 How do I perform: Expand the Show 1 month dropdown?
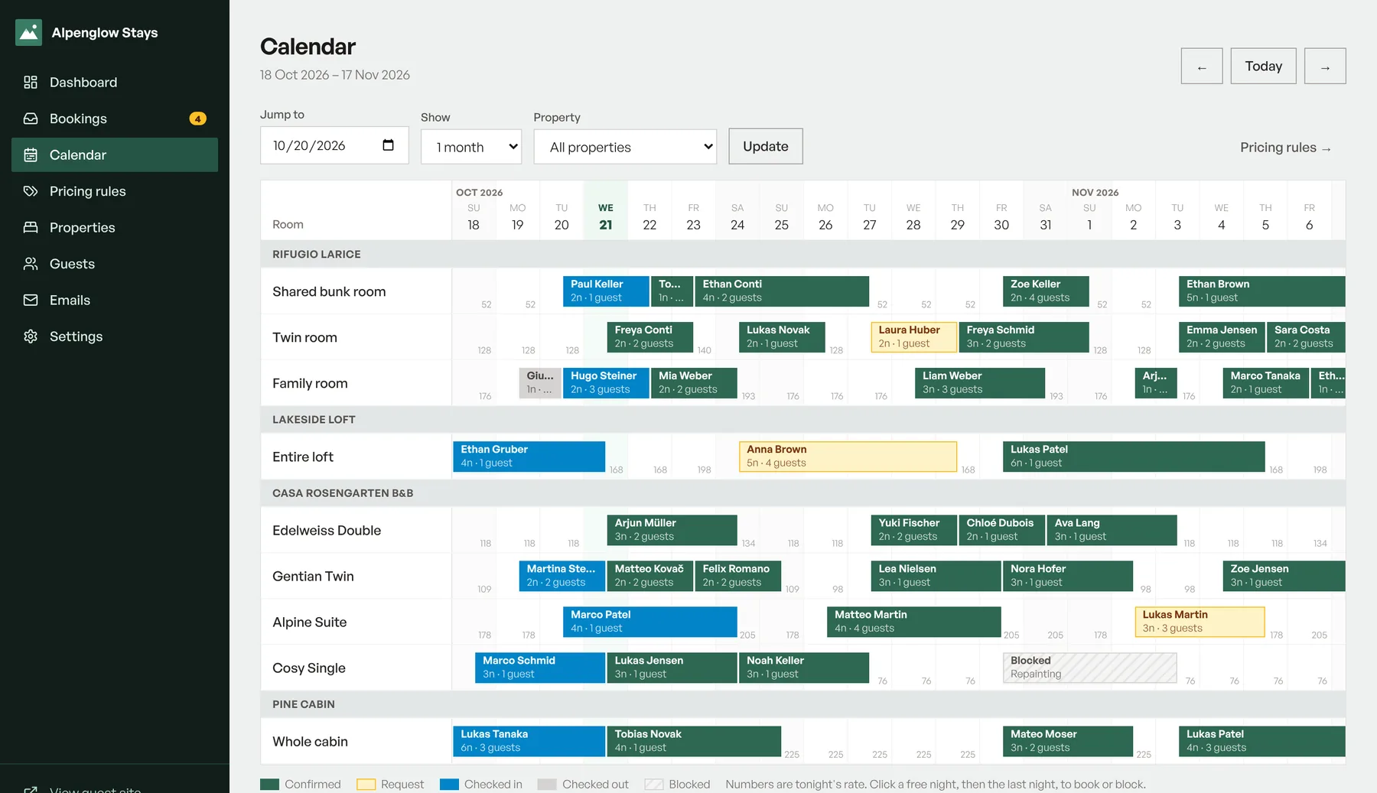click(x=471, y=147)
